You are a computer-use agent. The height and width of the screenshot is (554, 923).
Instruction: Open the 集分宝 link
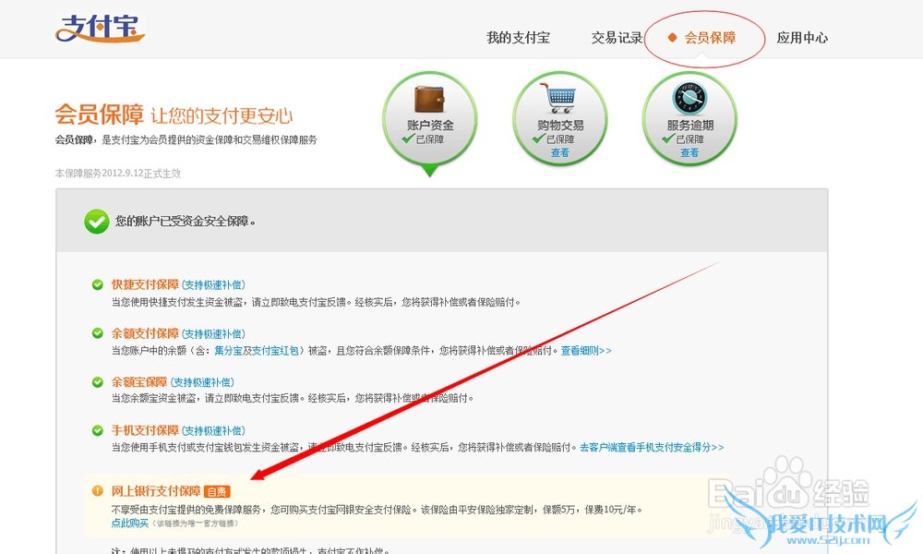pyautogui.click(x=228, y=350)
